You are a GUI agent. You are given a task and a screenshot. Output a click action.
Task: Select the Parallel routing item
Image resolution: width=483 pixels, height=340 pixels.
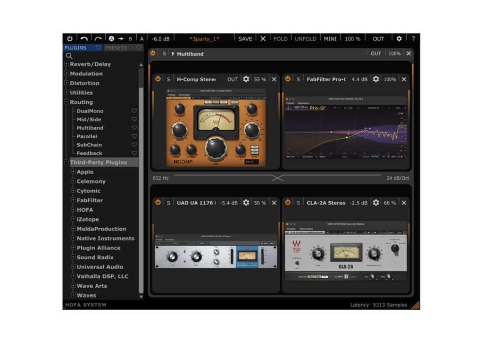point(87,136)
